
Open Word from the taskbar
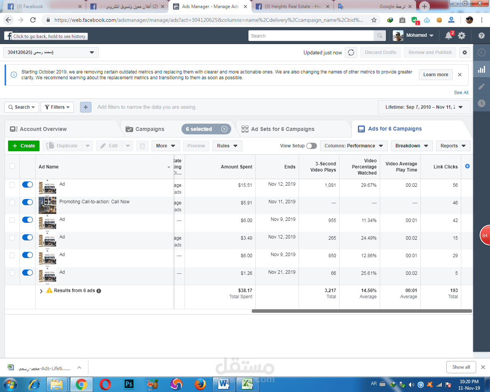(224, 384)
